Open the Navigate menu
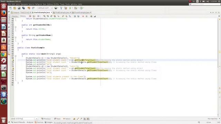 tap(24, 4)
